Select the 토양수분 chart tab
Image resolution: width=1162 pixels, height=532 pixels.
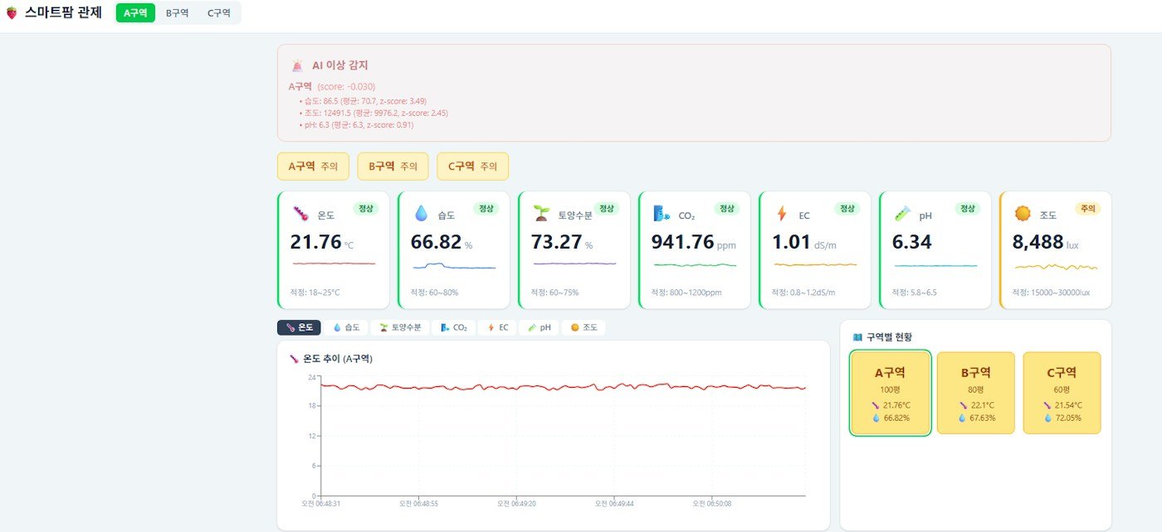[400, 327]
